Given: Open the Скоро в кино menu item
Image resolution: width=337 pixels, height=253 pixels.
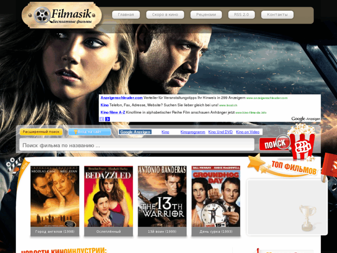Looking at the screenshot, I should 165,15.
